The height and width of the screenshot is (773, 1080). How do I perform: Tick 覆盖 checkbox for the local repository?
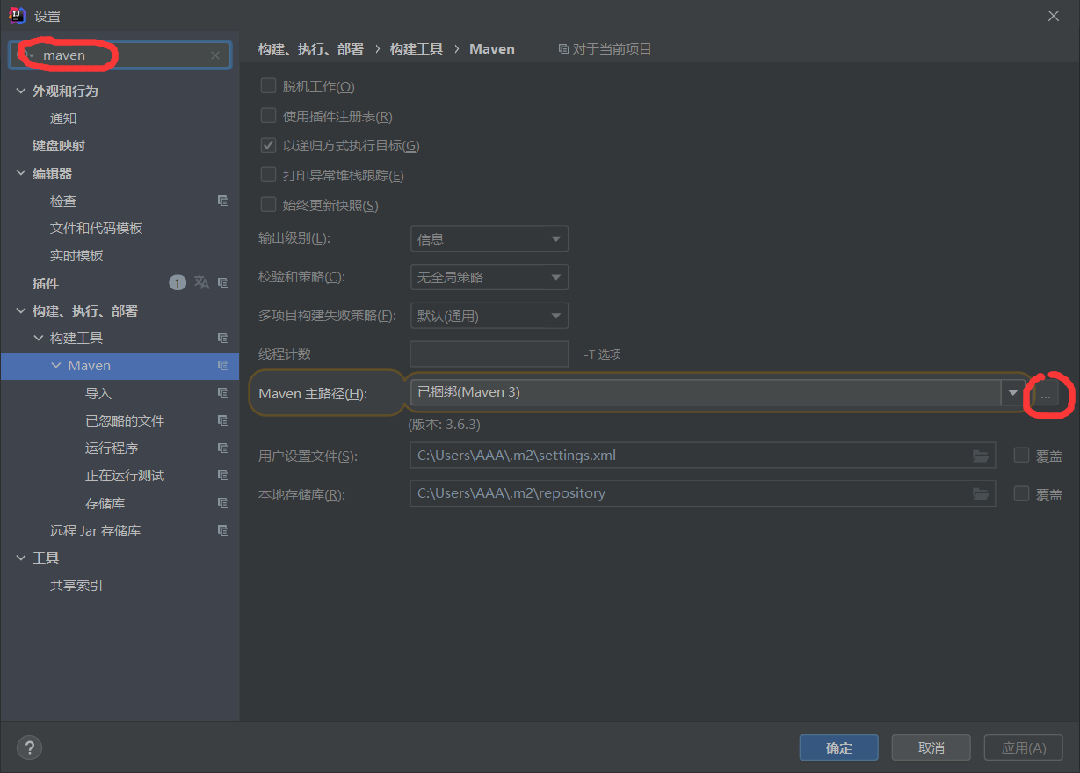[1021, 493]
